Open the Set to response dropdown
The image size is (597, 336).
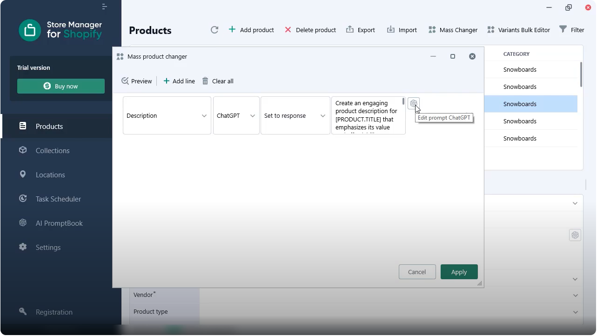pos(295,115)
